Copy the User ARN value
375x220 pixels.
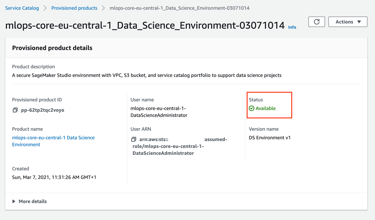pos(133,140)
